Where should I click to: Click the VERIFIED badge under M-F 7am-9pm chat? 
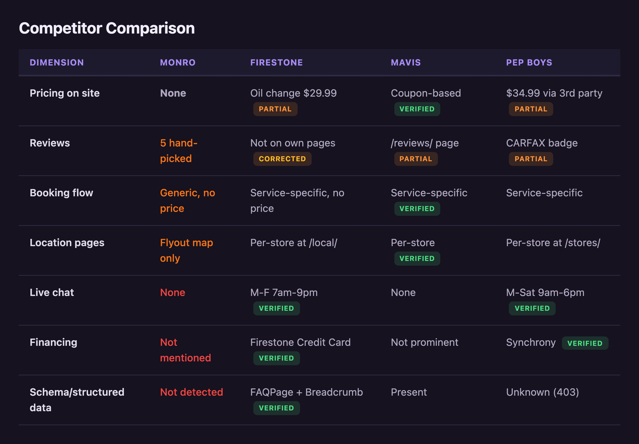pos(276,308)
